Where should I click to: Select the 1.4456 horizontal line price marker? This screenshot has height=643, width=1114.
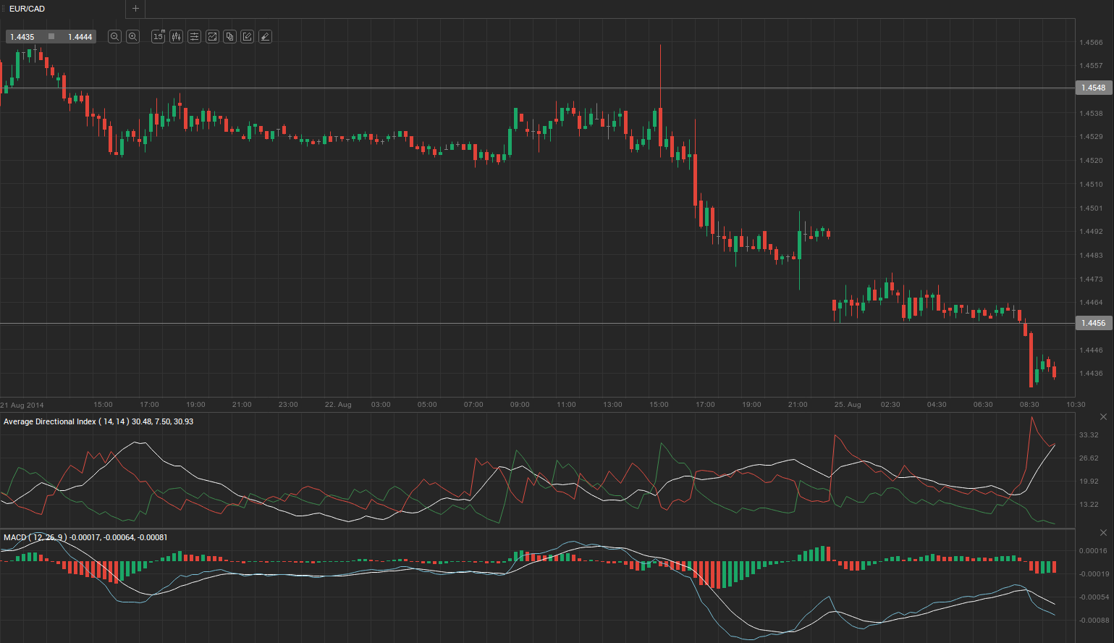1093,323
